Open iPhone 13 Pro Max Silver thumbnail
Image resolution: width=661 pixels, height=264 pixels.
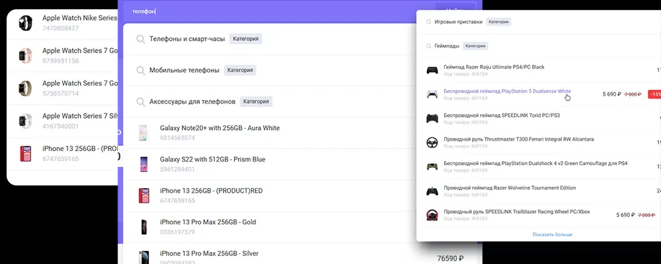143,257
